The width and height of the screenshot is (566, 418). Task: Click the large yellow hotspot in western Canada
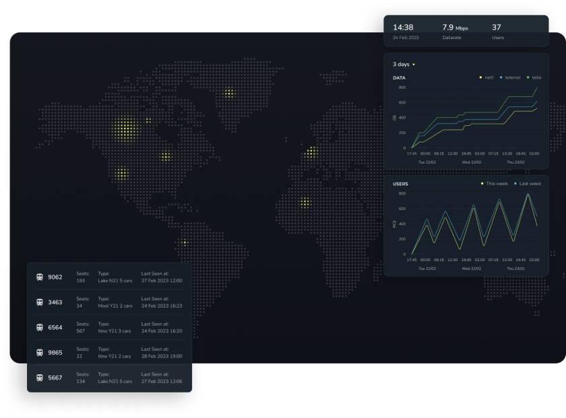point(125,129)
